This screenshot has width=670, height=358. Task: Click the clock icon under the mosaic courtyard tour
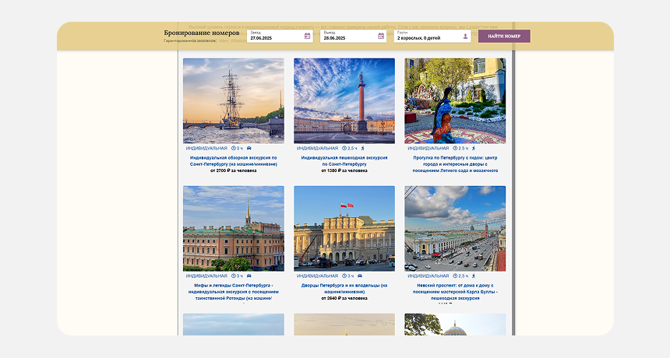click(x=455, y=149)
